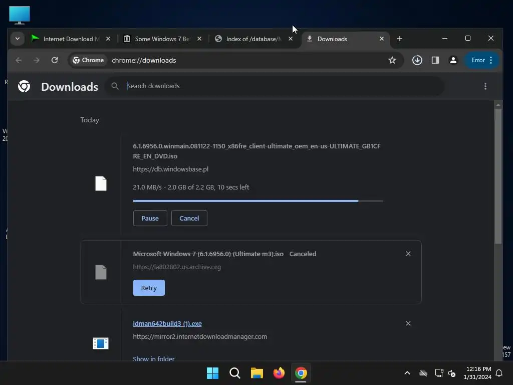Remove the idman642build3 entry from list
This screenshot has width=513, height=385.
tap(408, 323)
